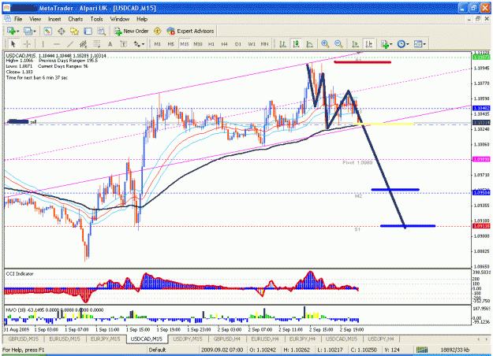This screenshot has height=356, width=493.
Task: Zoom in the chart
Action: (x=325, y=44)
